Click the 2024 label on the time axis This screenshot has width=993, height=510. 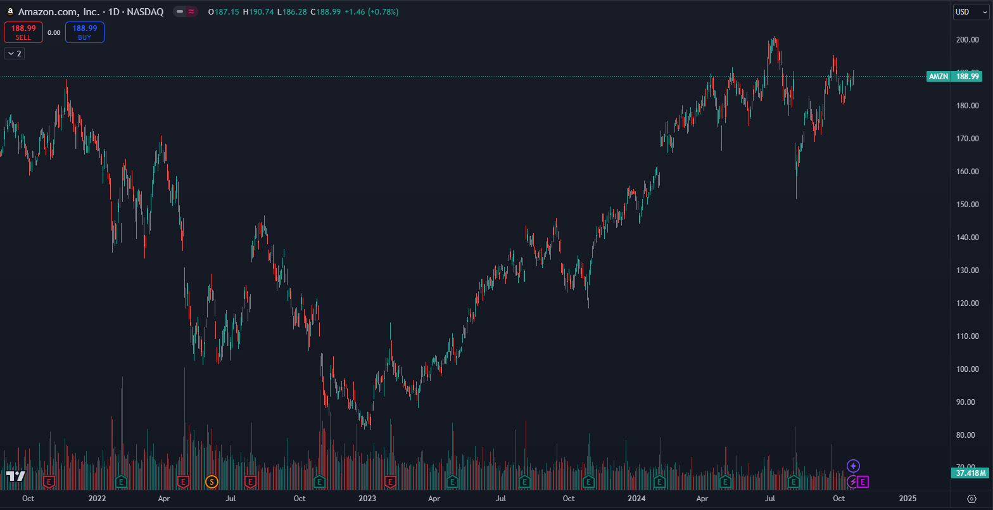(636, 499)
